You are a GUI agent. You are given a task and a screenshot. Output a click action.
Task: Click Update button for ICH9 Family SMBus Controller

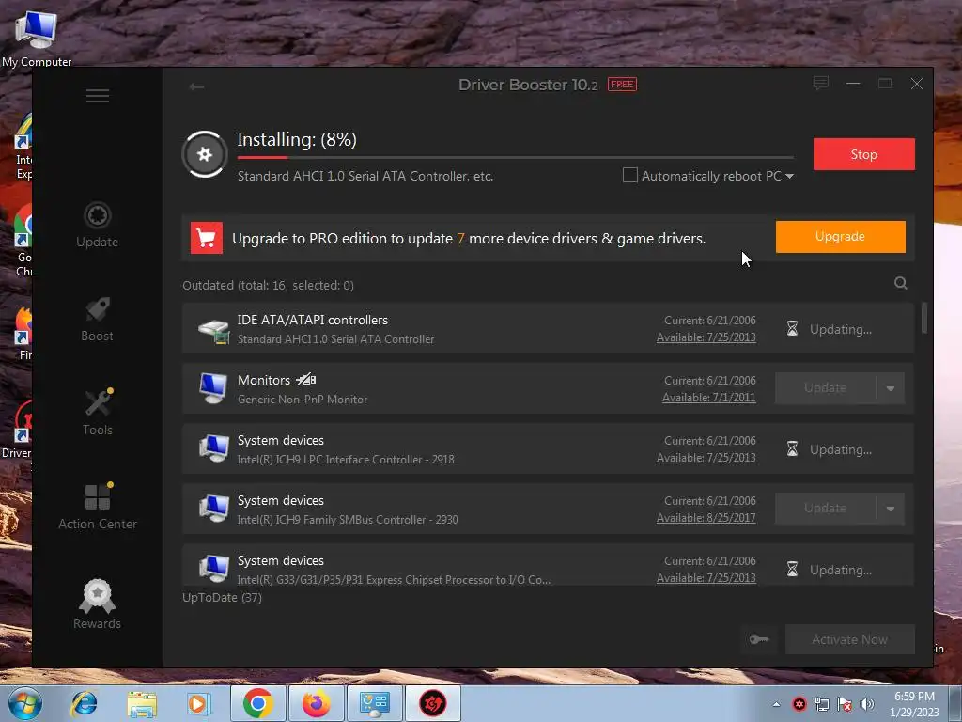825,509
